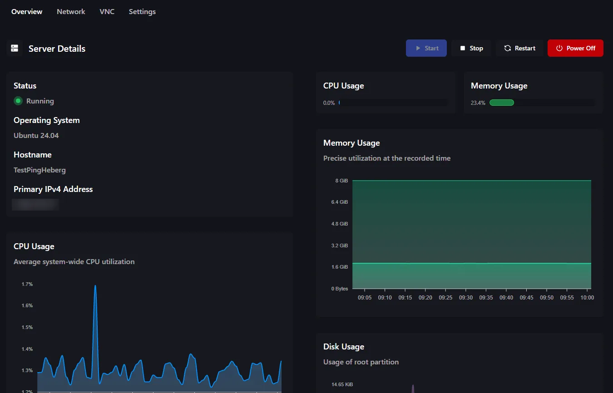The height and width of the screenshot is (393, 613).
Task: Click the Running status text
Action: 40,101
